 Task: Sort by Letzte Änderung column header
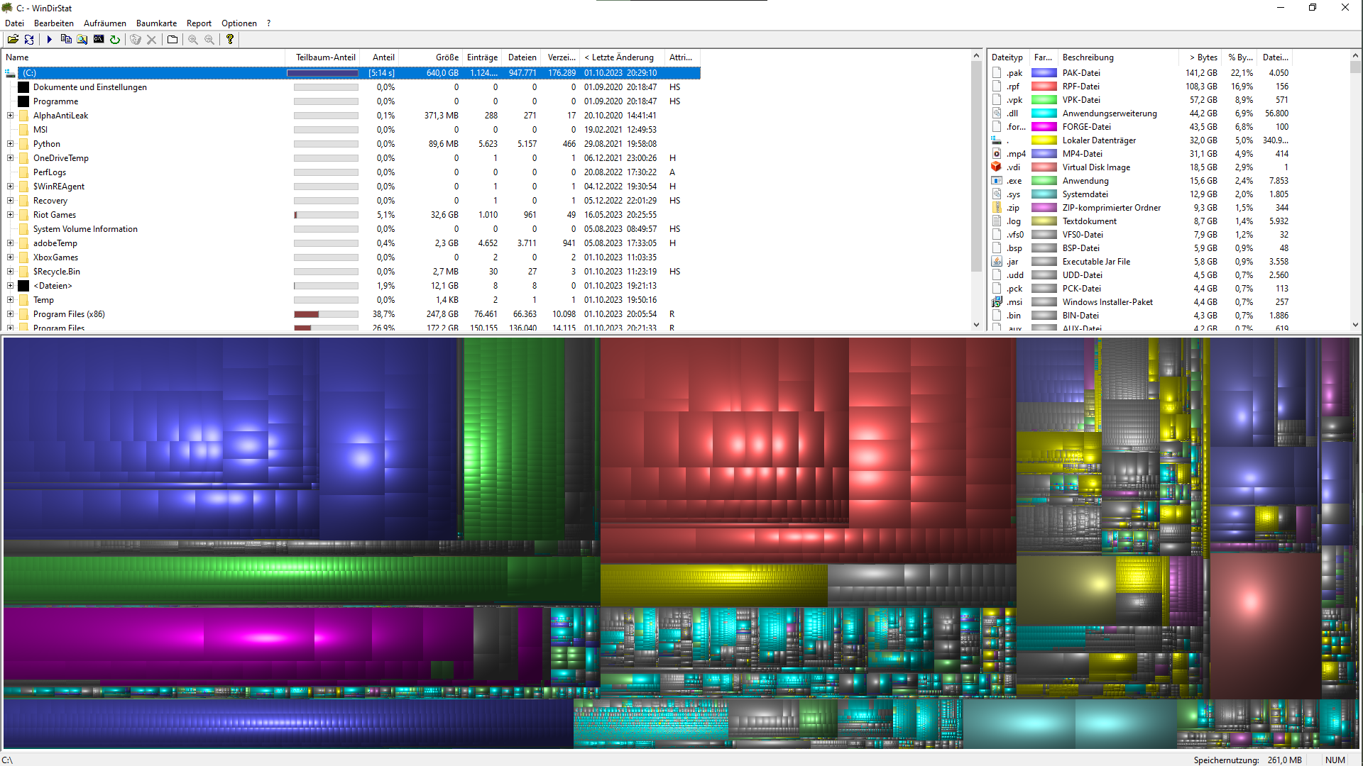click(x=619, y=57)
